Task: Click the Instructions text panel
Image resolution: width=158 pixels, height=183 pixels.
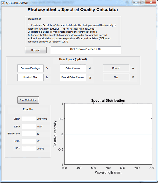Action: 73,31
